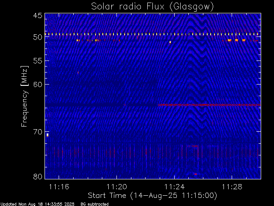Click the 55 frequency tick label

click(38, 61)
